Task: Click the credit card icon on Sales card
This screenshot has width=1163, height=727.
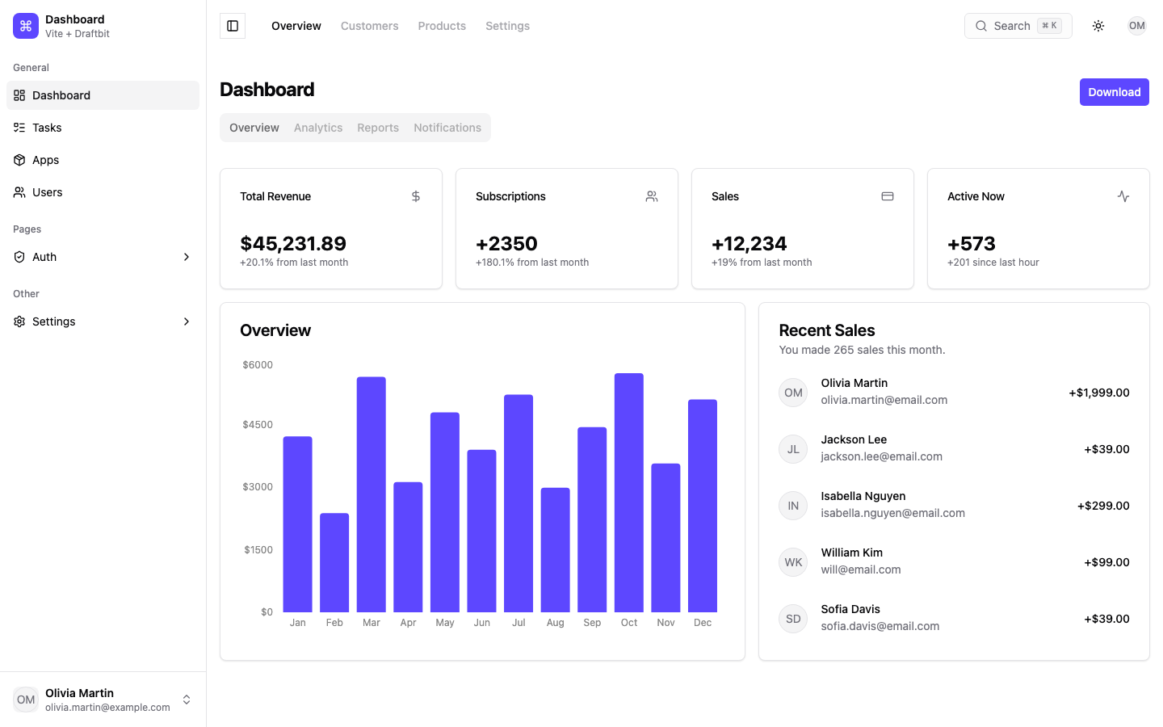Action: coord(888,196)
